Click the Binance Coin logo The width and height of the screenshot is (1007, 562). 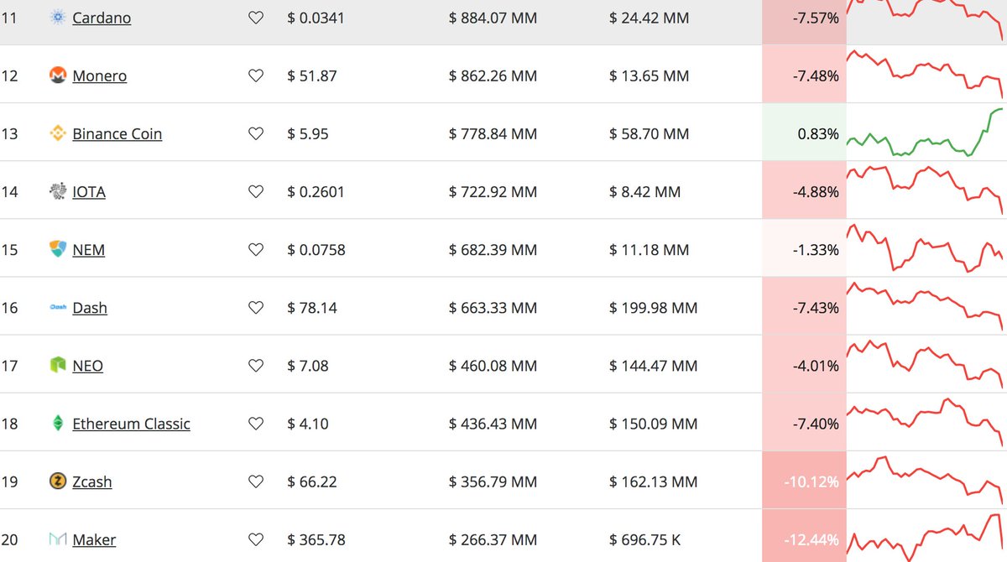tap(57, 133)
